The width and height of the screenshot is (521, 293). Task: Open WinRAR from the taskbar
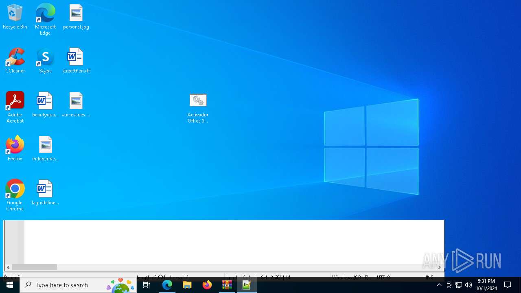227,285
